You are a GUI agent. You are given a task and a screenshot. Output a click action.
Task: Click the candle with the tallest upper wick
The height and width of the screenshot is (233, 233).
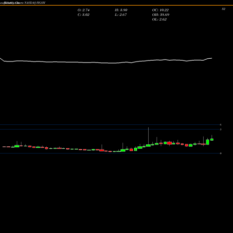[148, 145]
